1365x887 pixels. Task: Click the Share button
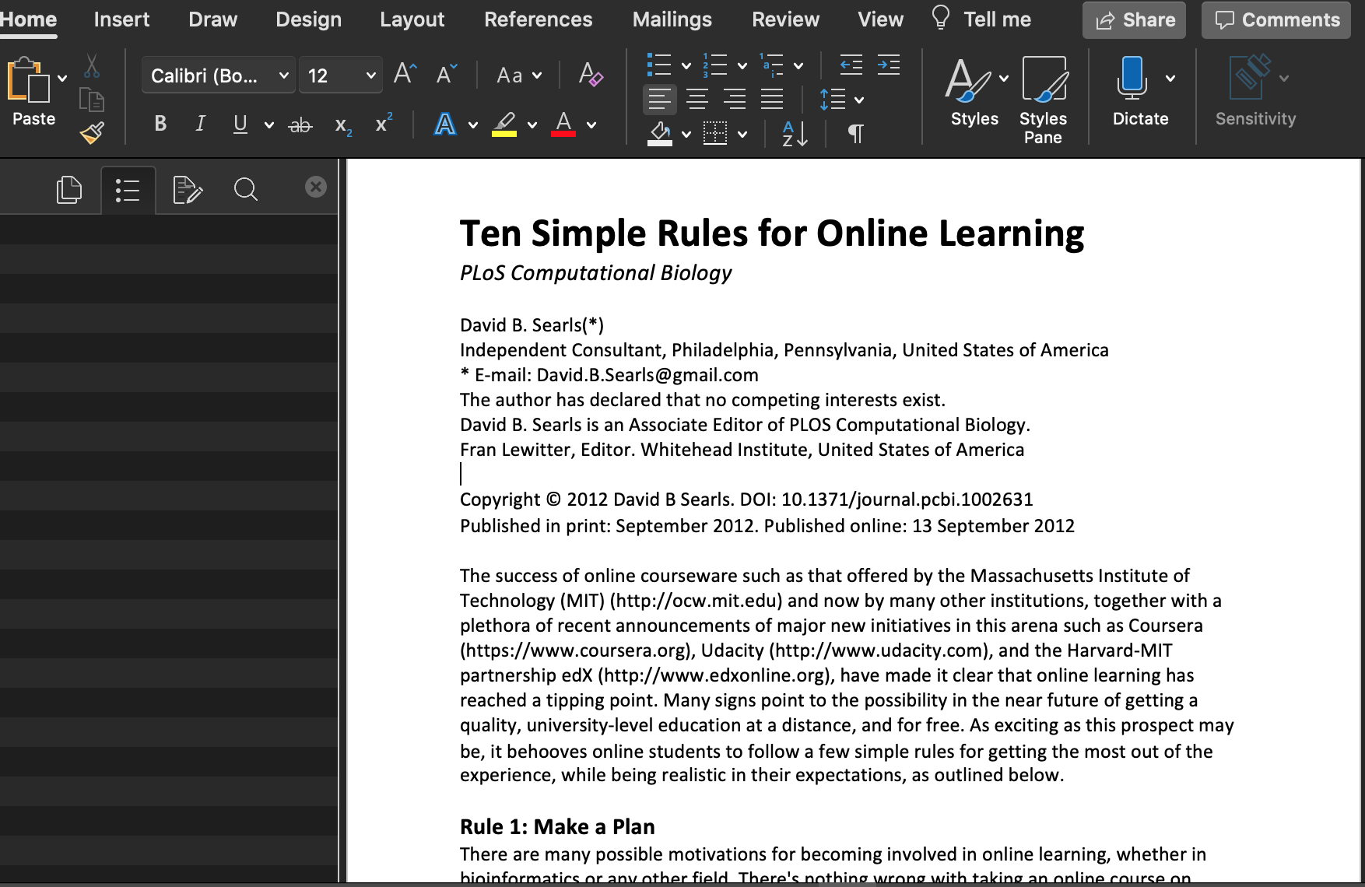pos(1134,20)
